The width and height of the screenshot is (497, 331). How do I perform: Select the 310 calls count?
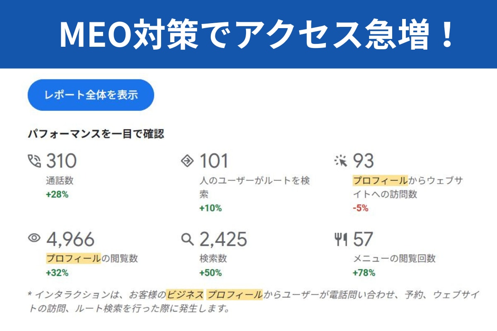click(61, 161)
